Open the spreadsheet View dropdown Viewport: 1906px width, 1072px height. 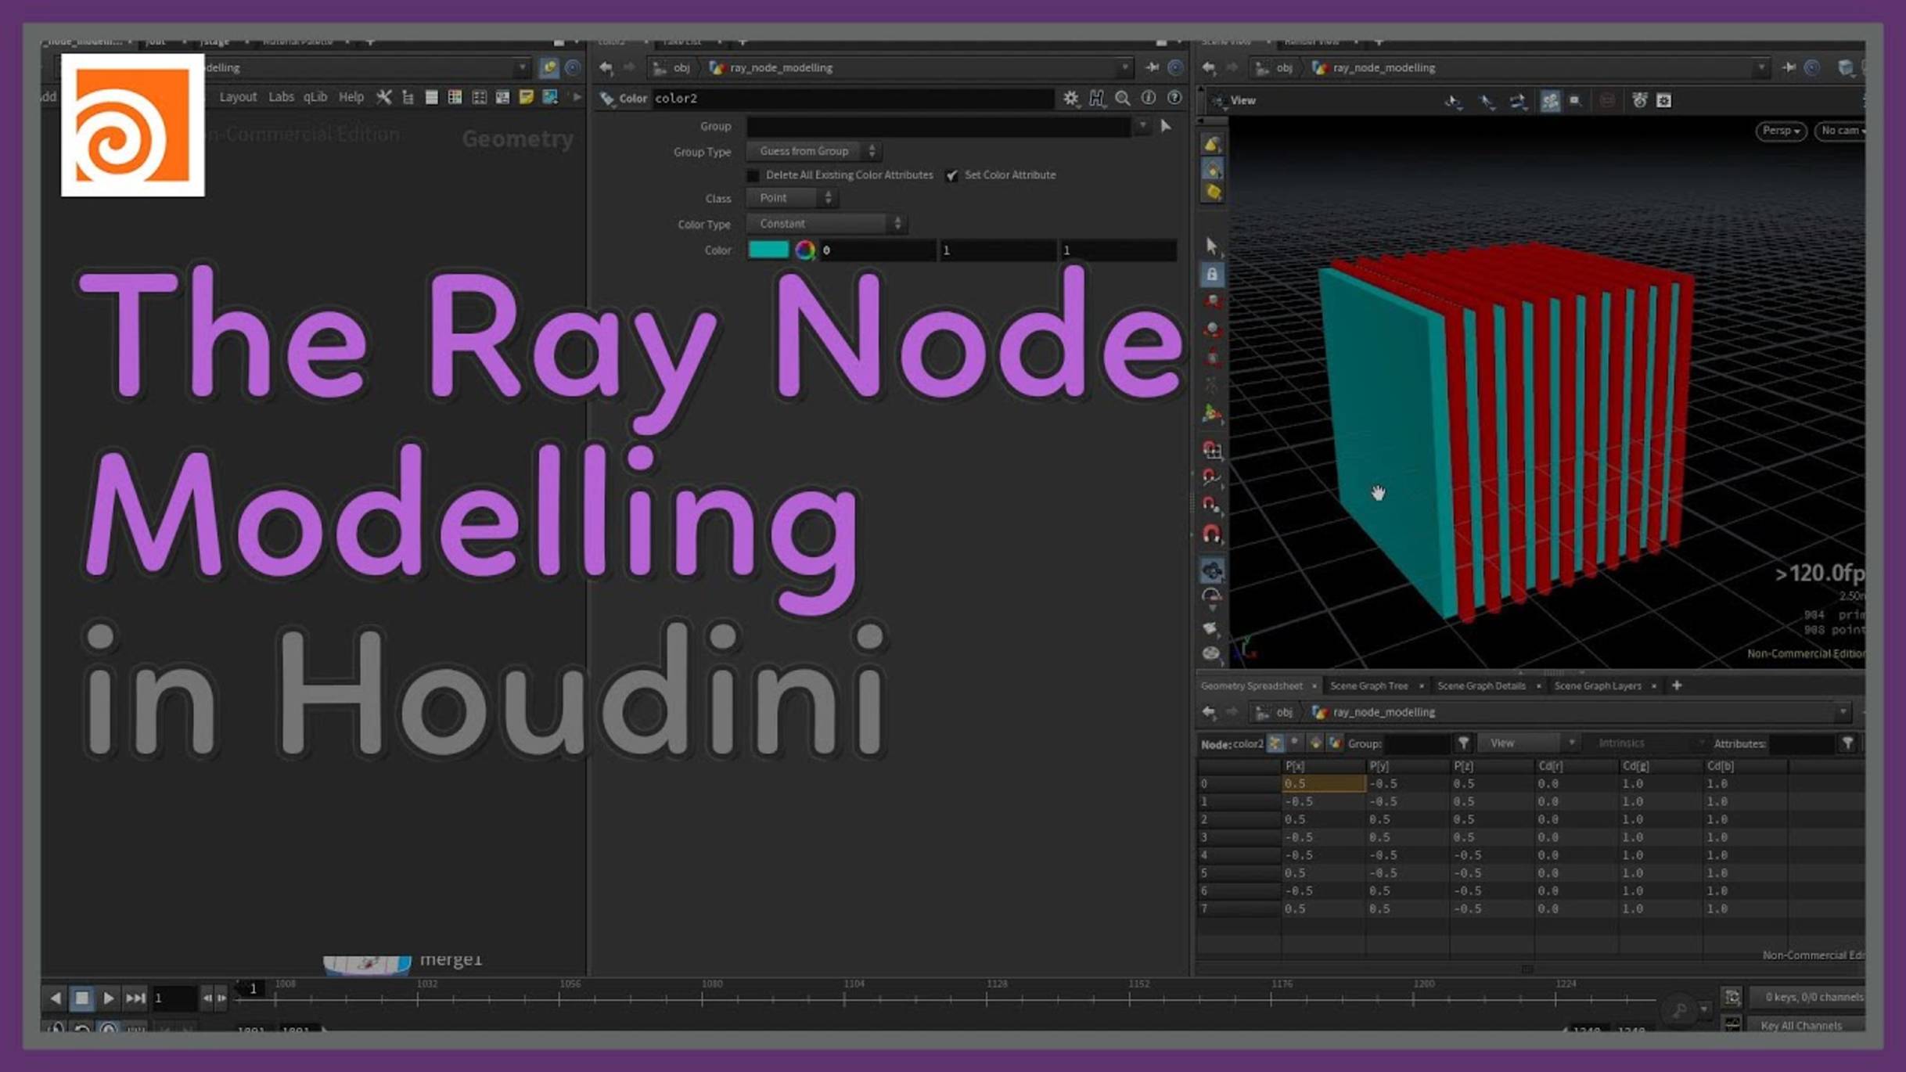(x=1528, y=743)
